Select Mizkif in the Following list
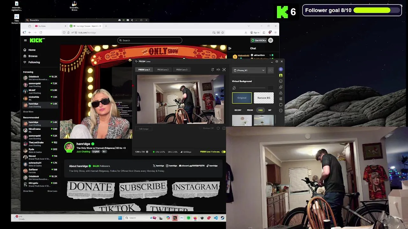 pos(40,91)
